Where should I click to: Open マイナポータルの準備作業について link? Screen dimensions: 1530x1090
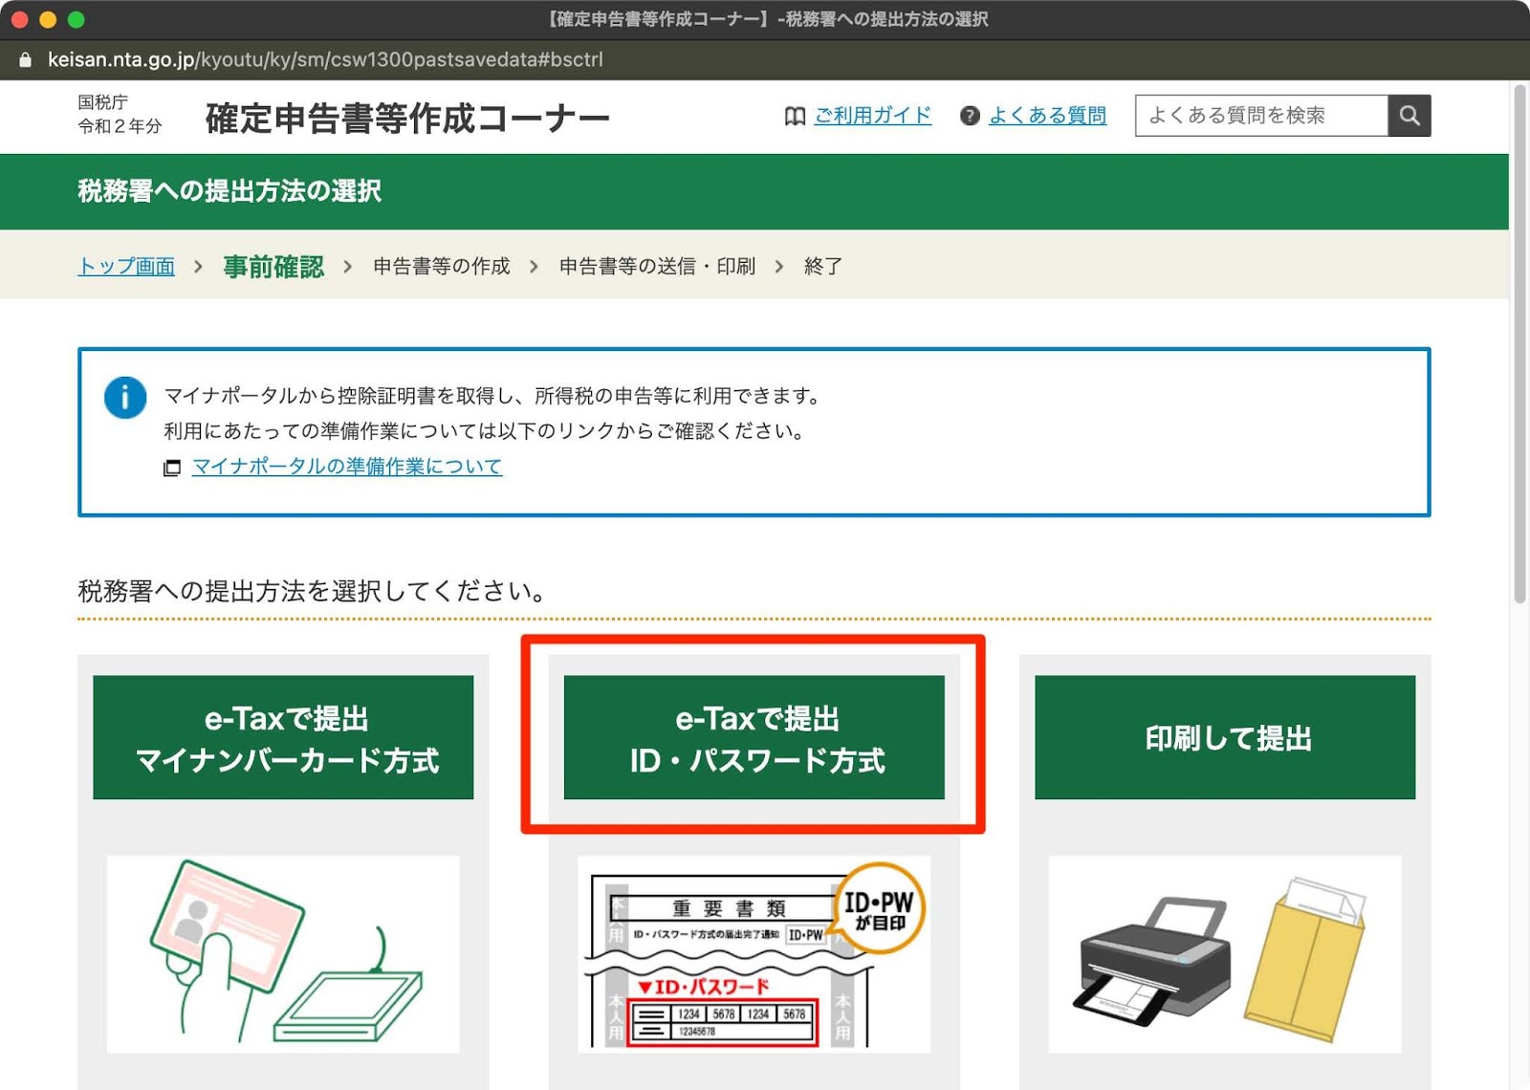tap(347, 467)
